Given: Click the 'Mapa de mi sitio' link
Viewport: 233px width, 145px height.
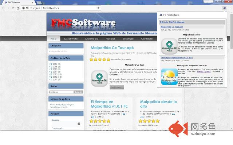Looking at the screenshot, I should coord(59,51).
